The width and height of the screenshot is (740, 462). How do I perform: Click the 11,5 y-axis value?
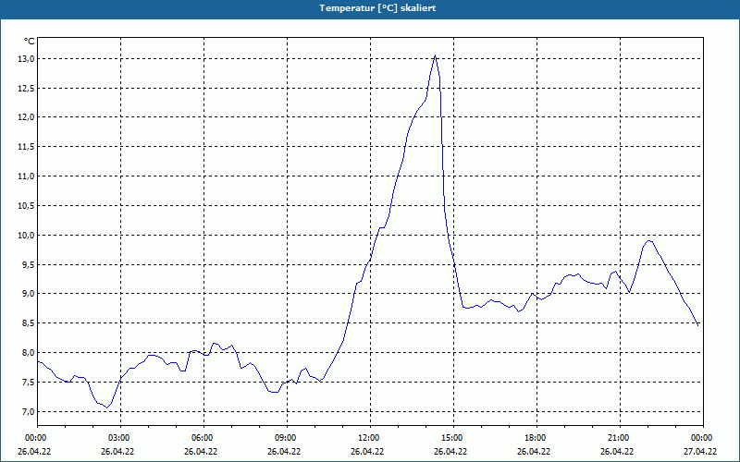pos(27,147)
